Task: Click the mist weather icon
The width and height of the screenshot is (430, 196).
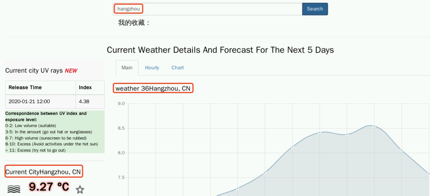Action: pos(14,189)
